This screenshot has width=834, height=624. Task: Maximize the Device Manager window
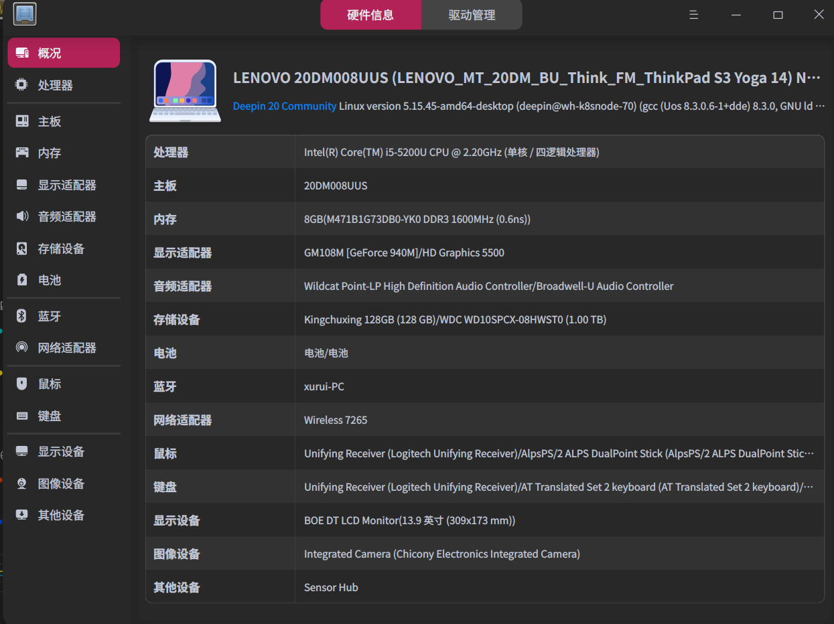click(778, 15)
